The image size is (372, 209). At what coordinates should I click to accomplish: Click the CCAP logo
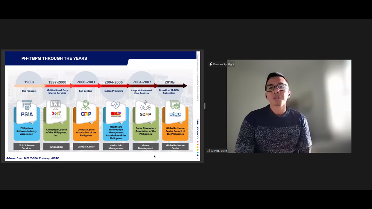tap(86, 114)
